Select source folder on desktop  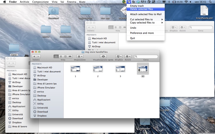(x=46, y=29)
